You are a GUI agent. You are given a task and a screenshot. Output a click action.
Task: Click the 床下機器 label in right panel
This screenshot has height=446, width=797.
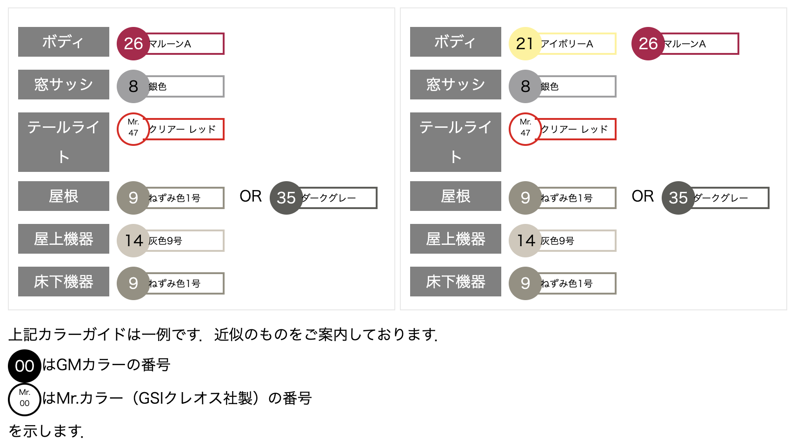(x=456, y=282)
